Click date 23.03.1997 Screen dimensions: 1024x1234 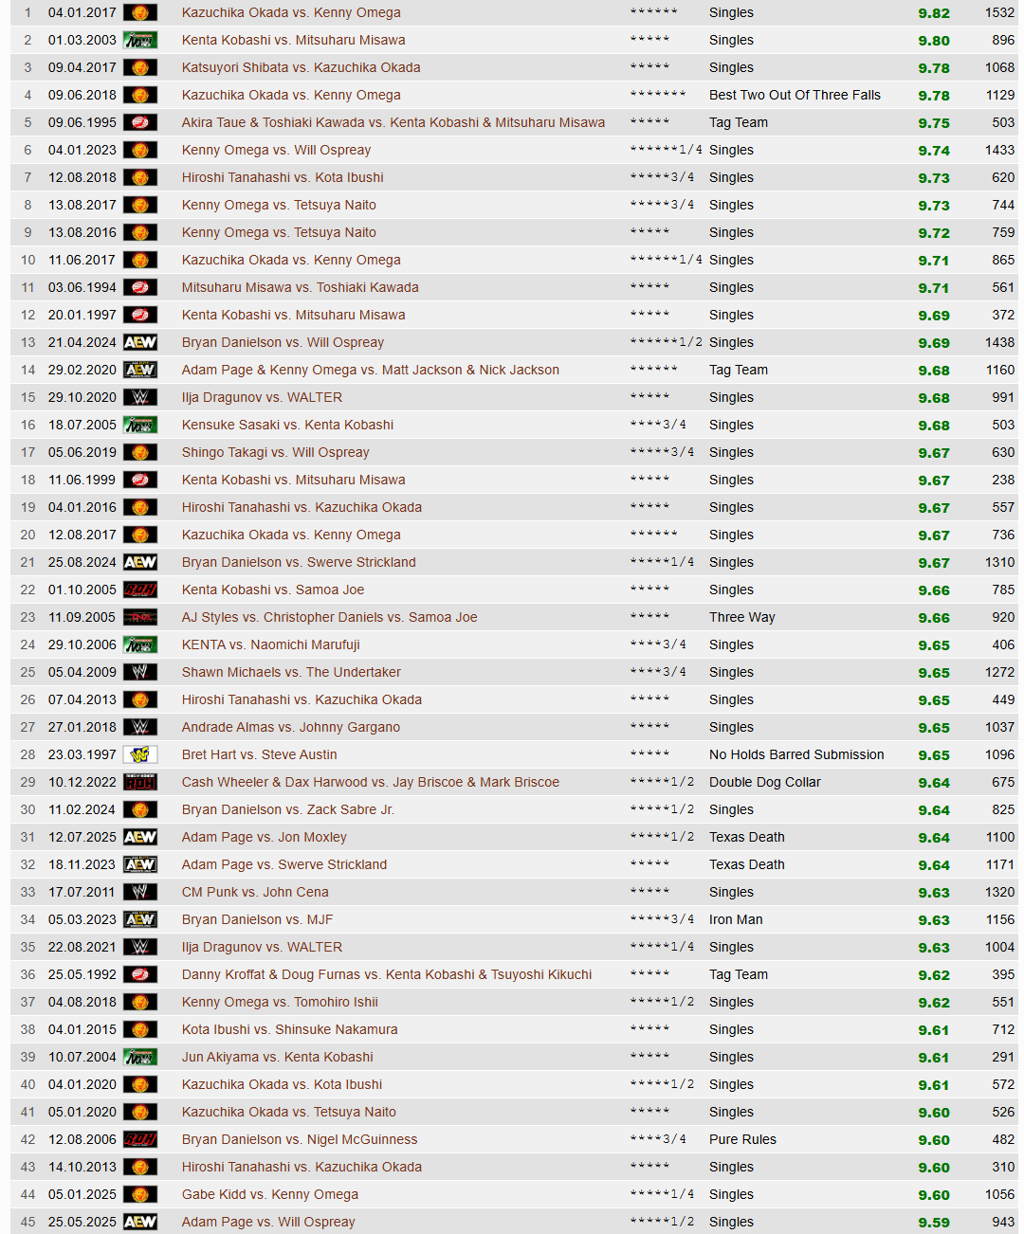point(82,755)
